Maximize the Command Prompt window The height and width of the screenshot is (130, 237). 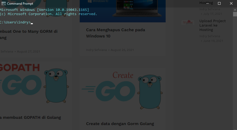tap(219, 4)
